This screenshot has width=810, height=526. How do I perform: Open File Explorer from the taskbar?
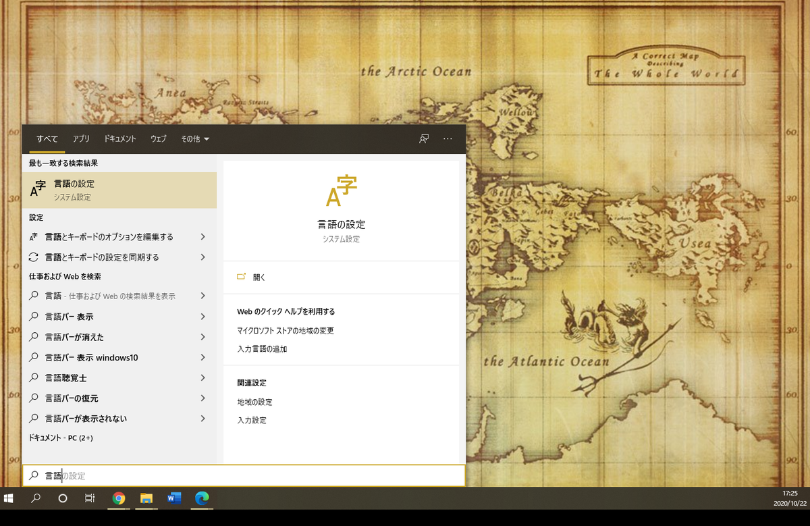pos(146,500)
